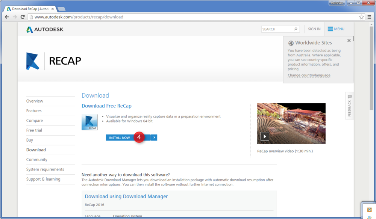Open the Support & learning sidebar item

[x=43, y=179]
